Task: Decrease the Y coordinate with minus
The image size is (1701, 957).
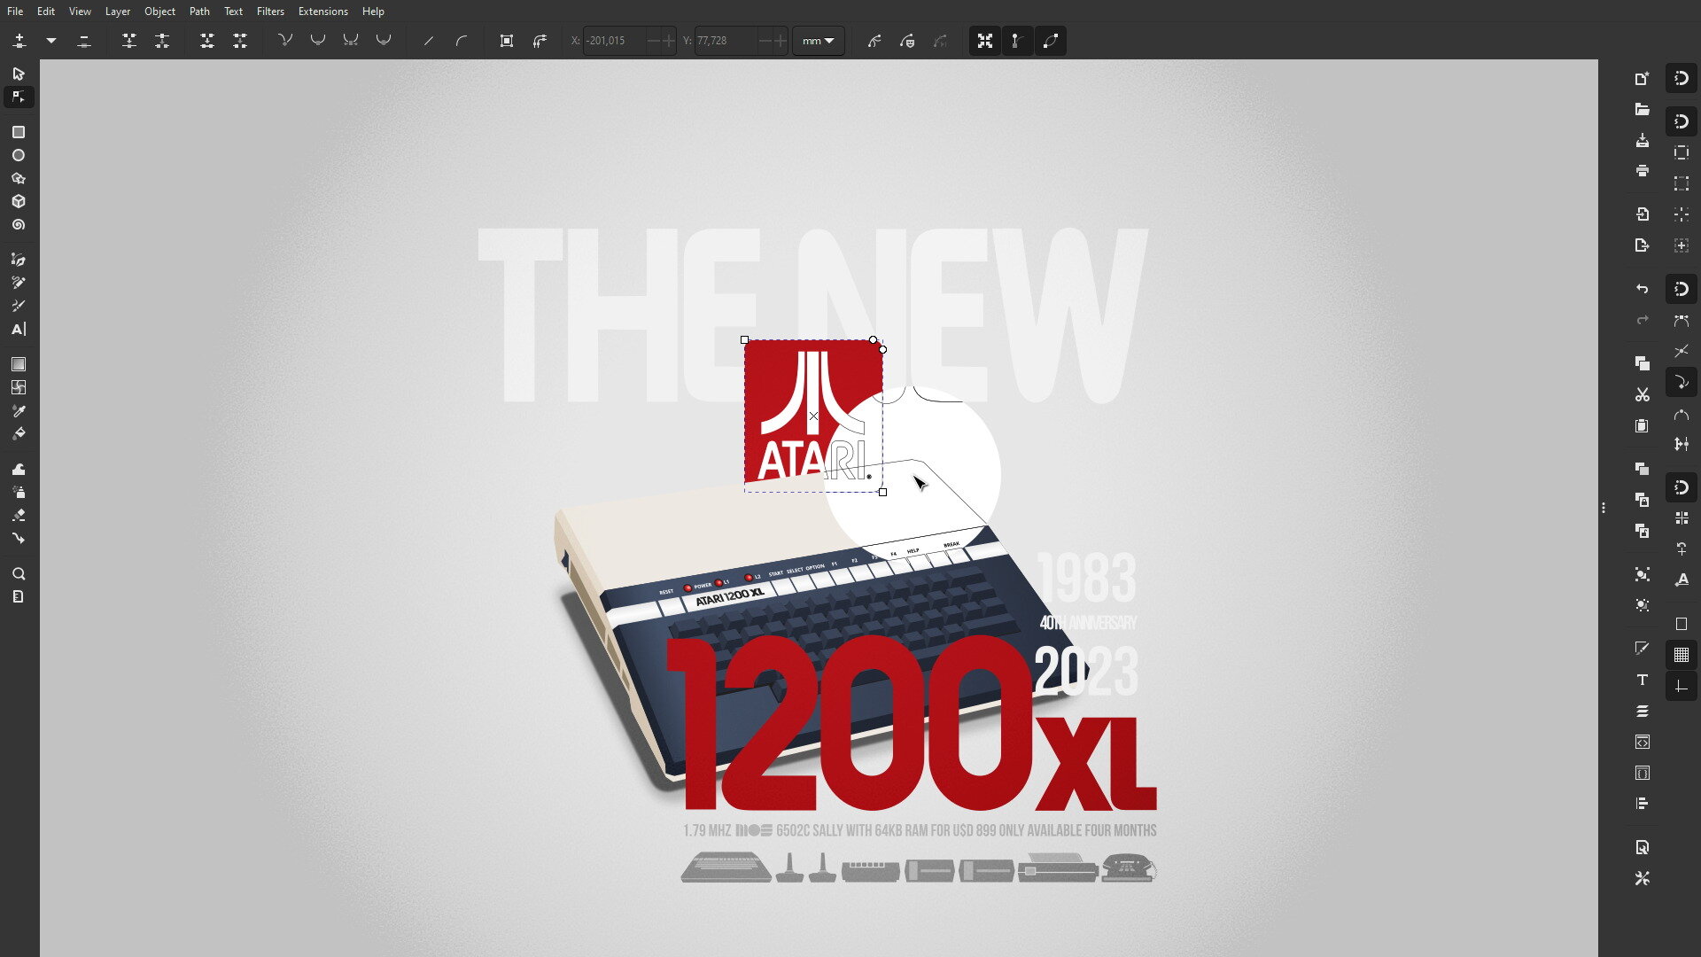Action: pos(765,41)
